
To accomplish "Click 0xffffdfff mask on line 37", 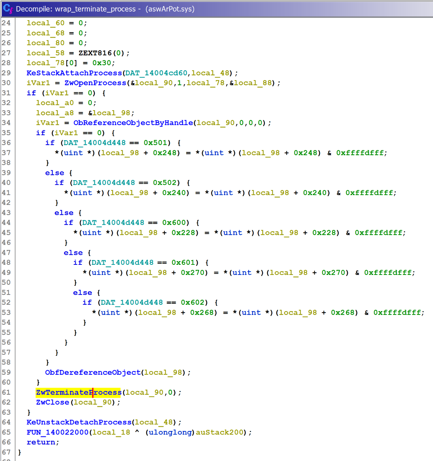I will 360,153.
